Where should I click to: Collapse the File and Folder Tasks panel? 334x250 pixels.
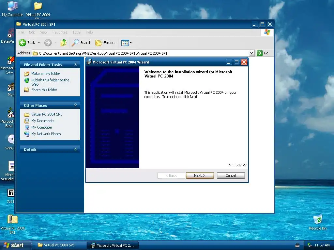tap(75, 64)
